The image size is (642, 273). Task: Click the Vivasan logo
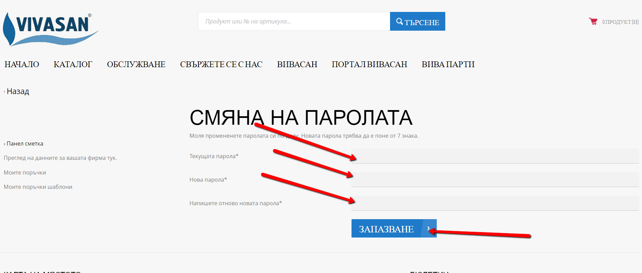pyautogui.click(x=50, y=29)
